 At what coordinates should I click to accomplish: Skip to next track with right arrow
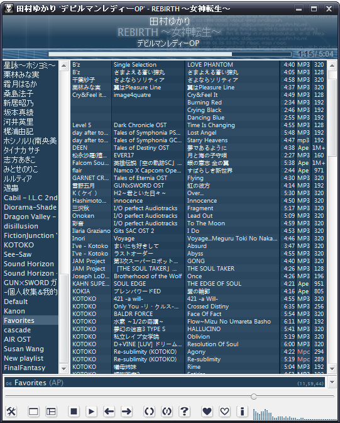[x=126, y=412]
